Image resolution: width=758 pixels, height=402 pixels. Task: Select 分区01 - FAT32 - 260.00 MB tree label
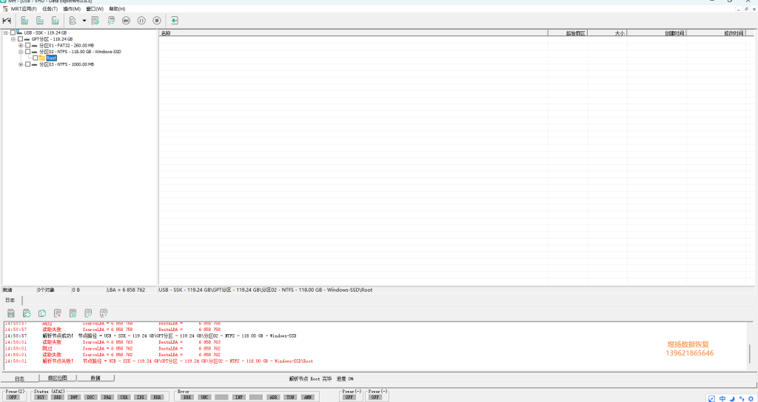[66, 45]
